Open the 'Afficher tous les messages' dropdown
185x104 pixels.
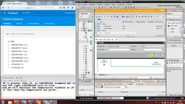(126, 87)
